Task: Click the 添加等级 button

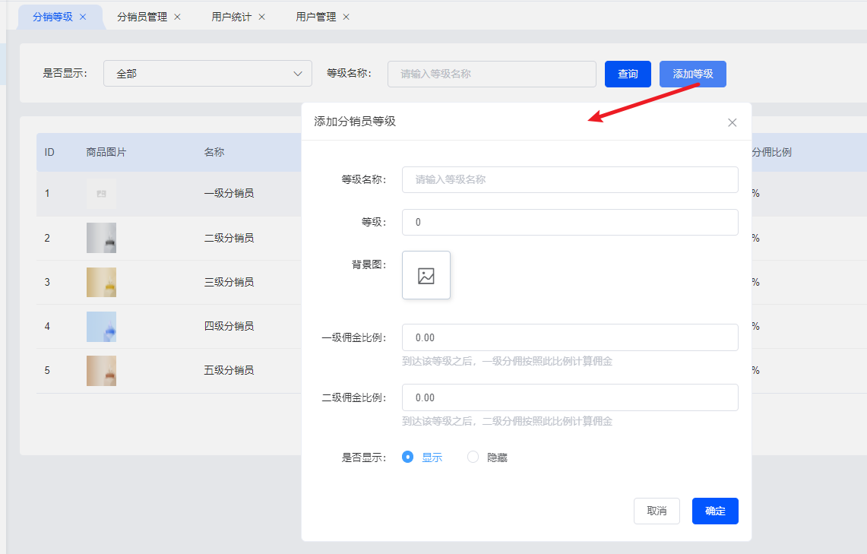Action: (x=693, y=74)
